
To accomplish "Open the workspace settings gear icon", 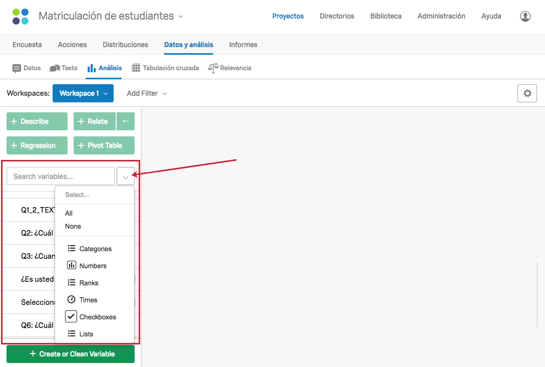I will 527,93.
